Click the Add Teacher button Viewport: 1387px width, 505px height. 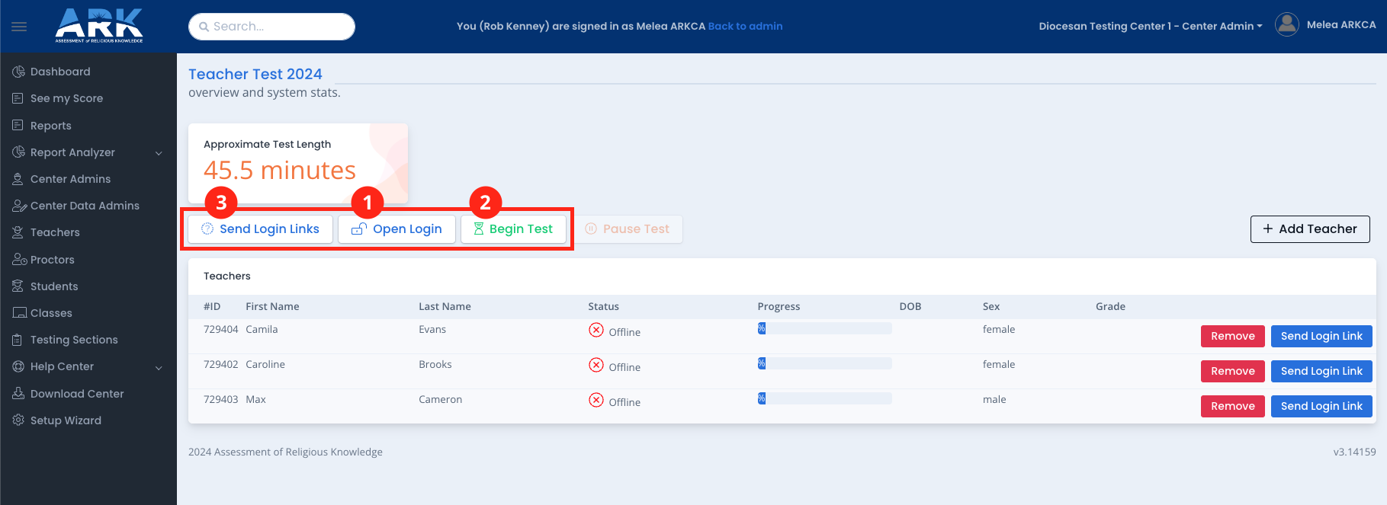coord(1309,229)
